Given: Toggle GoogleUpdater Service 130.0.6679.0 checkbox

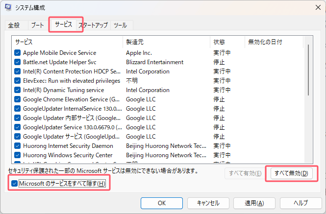Looking at the screenshot, I should [18, 127].
